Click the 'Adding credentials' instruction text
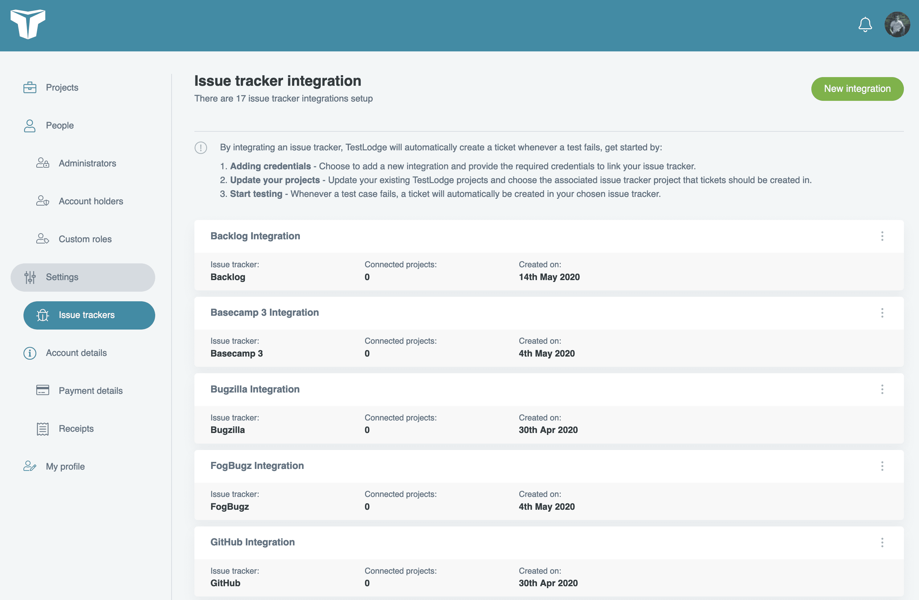 (270, 166)
